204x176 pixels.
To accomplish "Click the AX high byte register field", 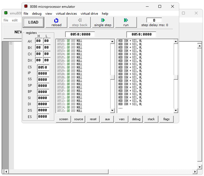I will 39,41.
